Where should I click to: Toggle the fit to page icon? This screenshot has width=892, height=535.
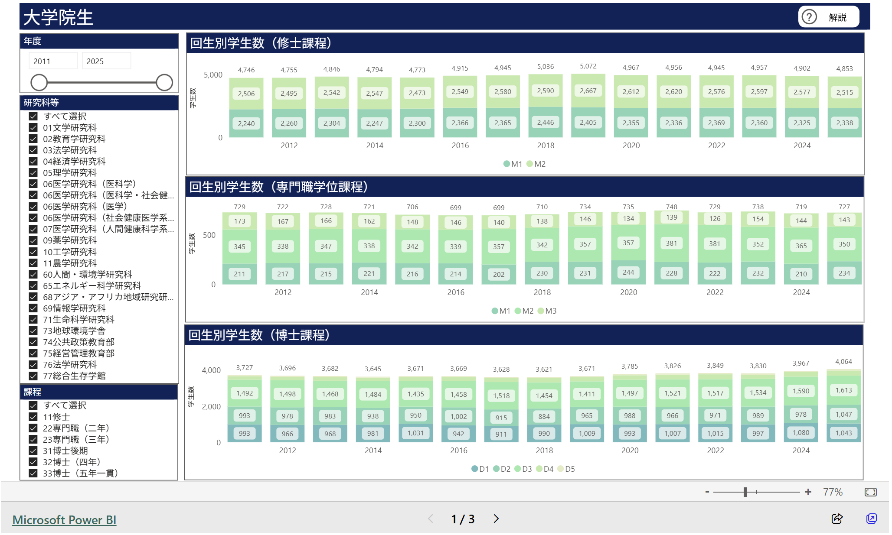coord(870,492)
